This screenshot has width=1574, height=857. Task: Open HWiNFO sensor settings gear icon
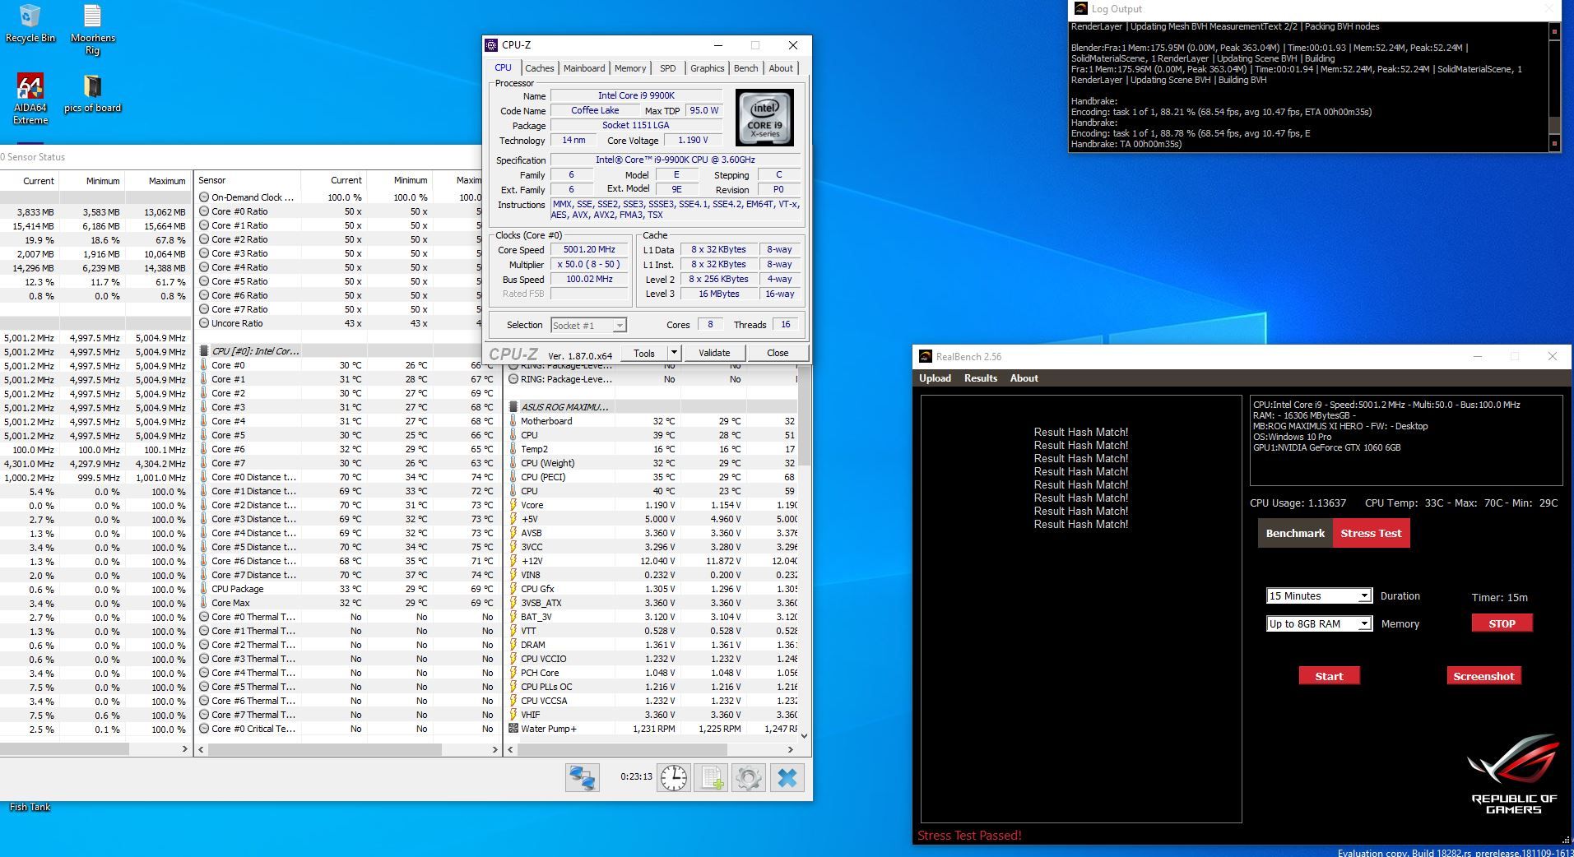click(749, 777)
